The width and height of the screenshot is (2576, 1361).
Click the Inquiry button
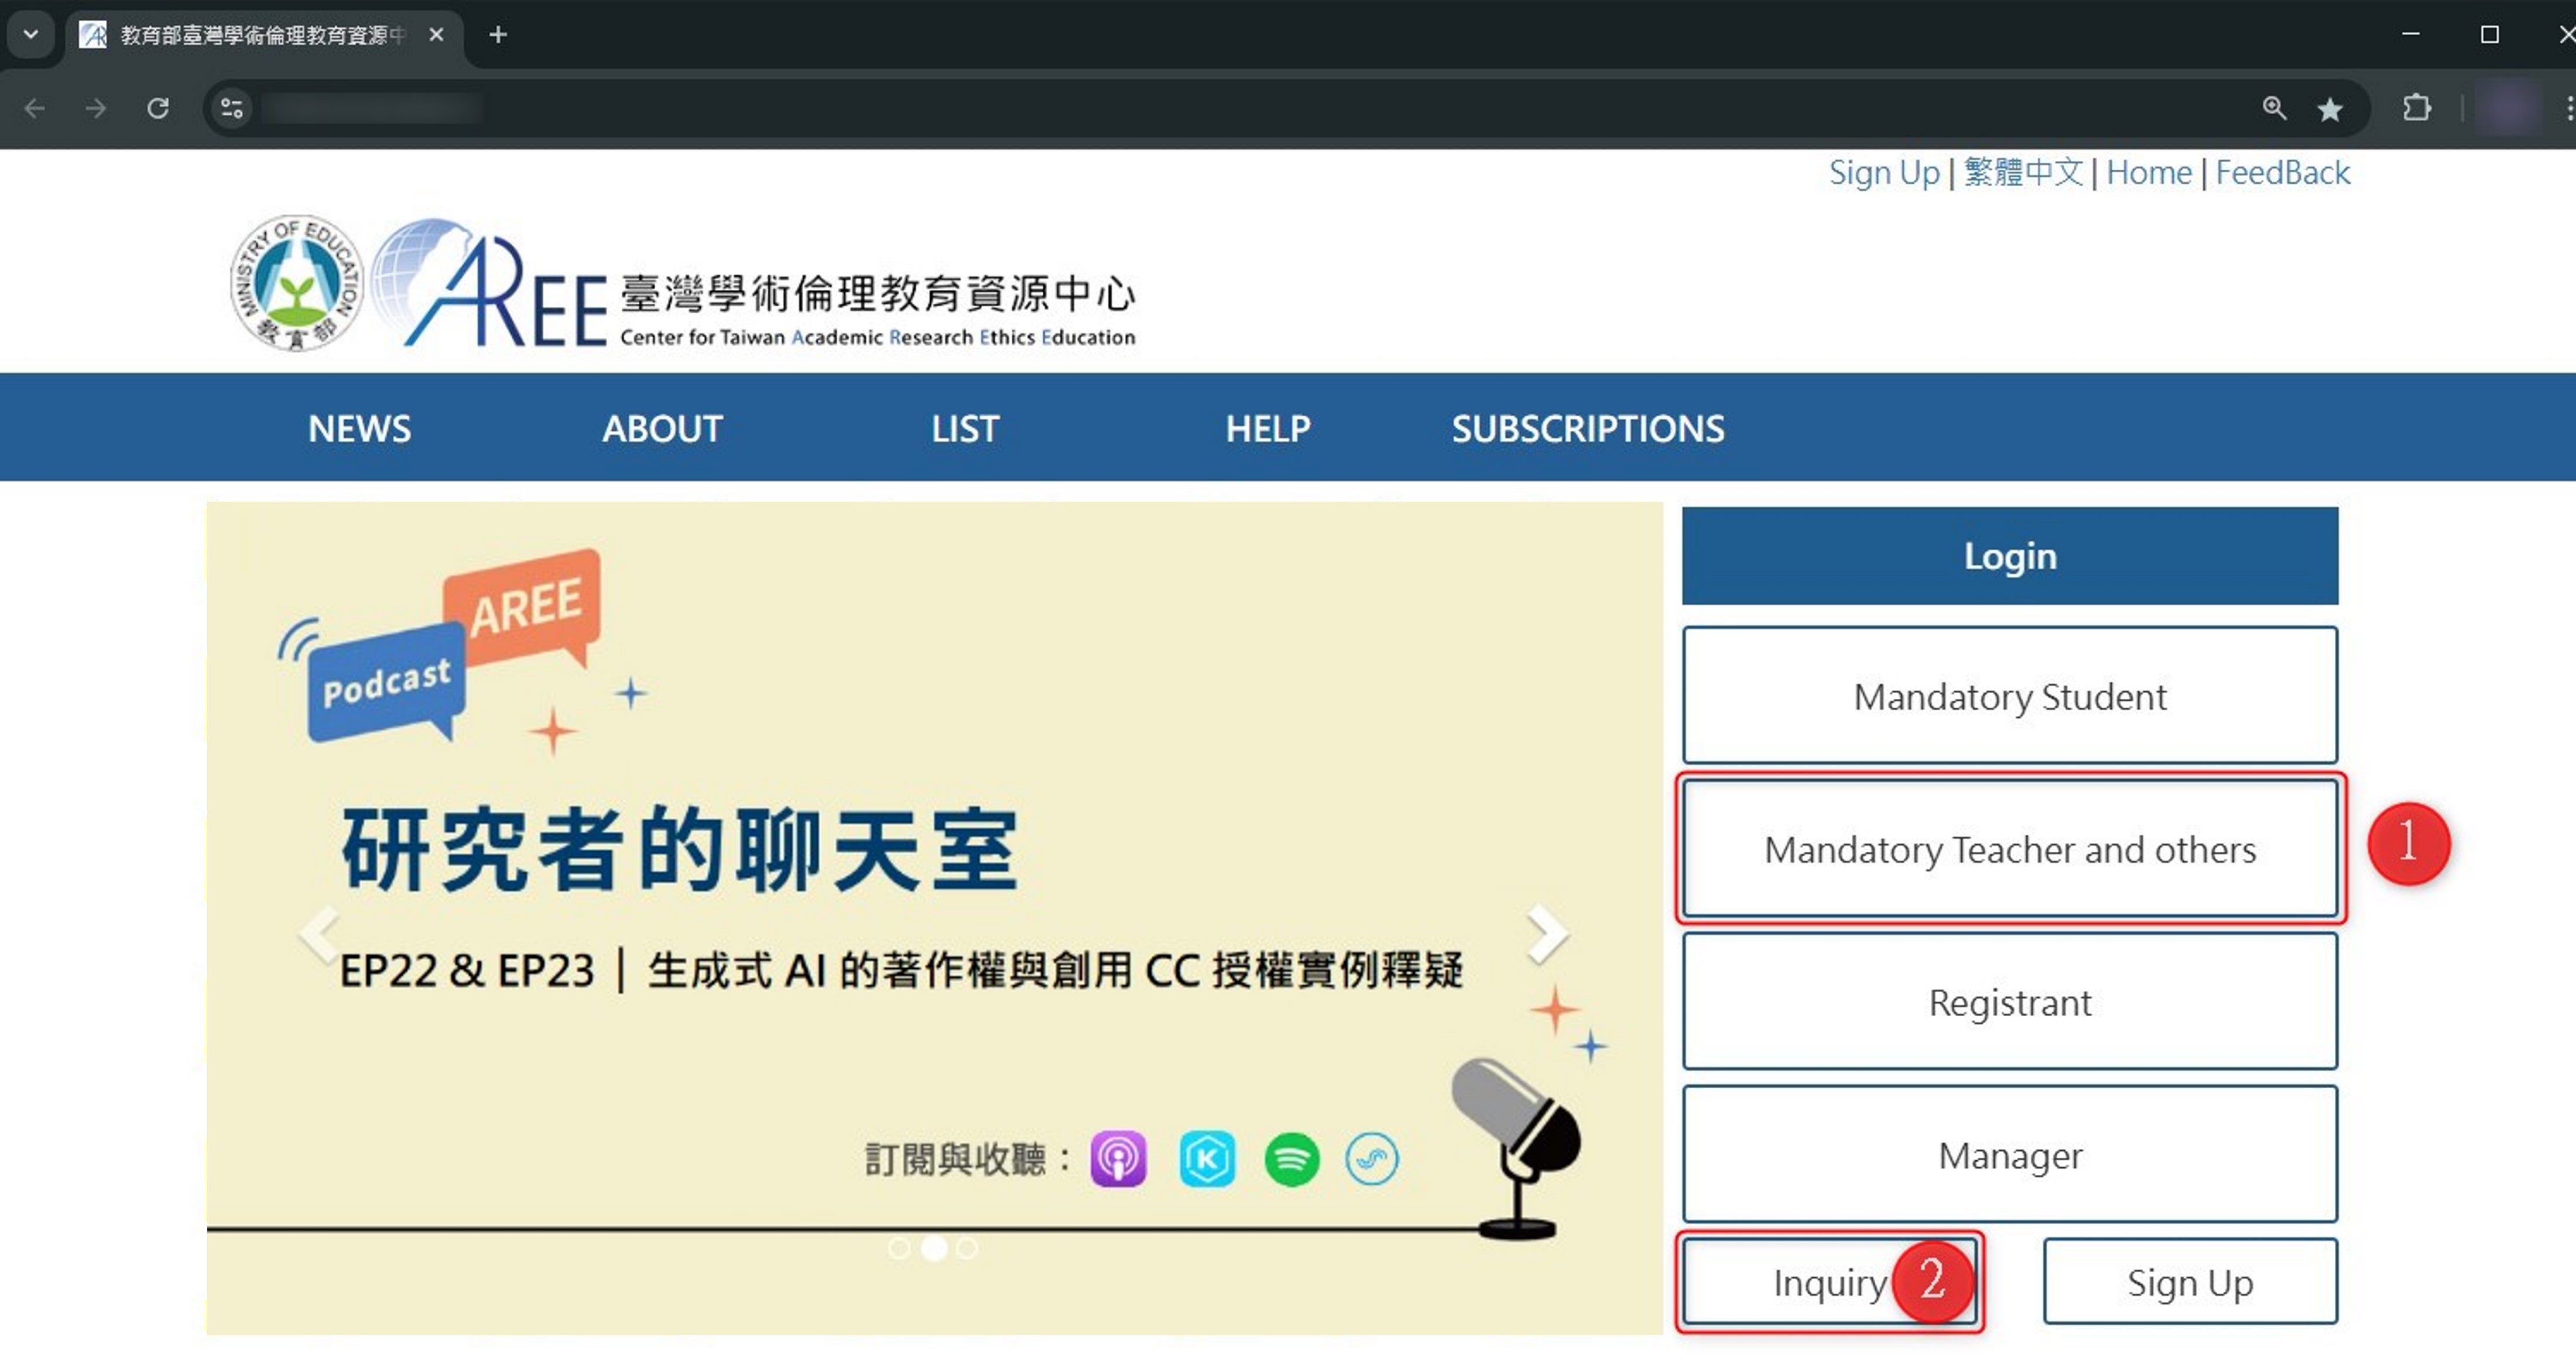click(x=1830, y=1282)
